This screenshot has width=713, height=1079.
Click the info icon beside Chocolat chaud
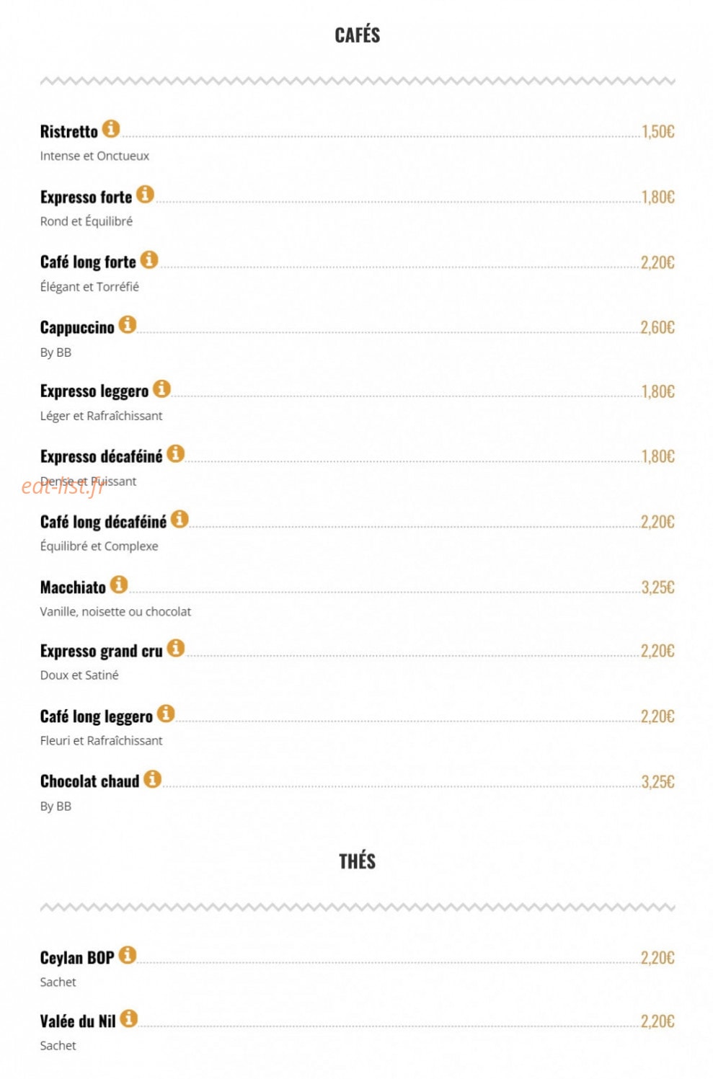[152, 779]
